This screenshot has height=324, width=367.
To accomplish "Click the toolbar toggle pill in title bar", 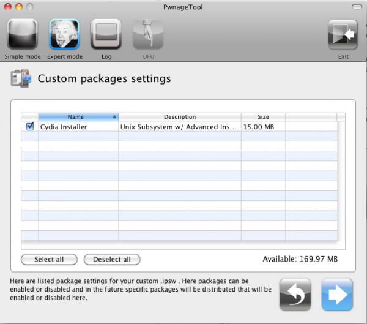I will click(357, 7).
